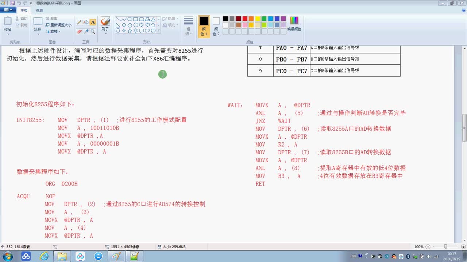
Task: Choose the diamond shape in shapes gallery
Action: pyautogui.click(x=124, y=25)
